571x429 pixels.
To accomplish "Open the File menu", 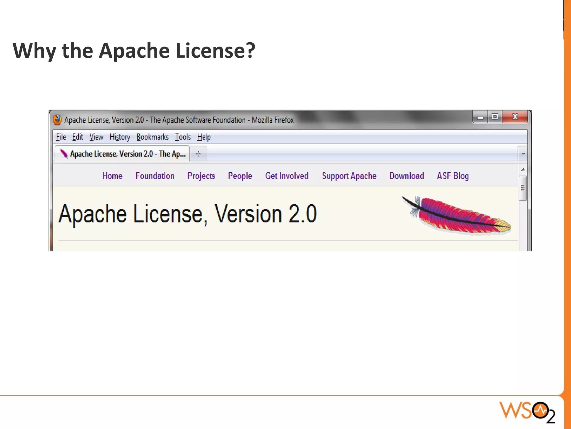I will 61,137.
